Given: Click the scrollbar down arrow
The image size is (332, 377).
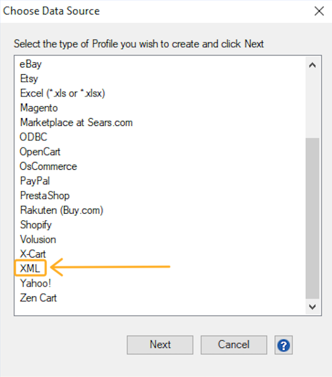Looking at the screenshot, I should pyautogui.click(x=312, y=307).
